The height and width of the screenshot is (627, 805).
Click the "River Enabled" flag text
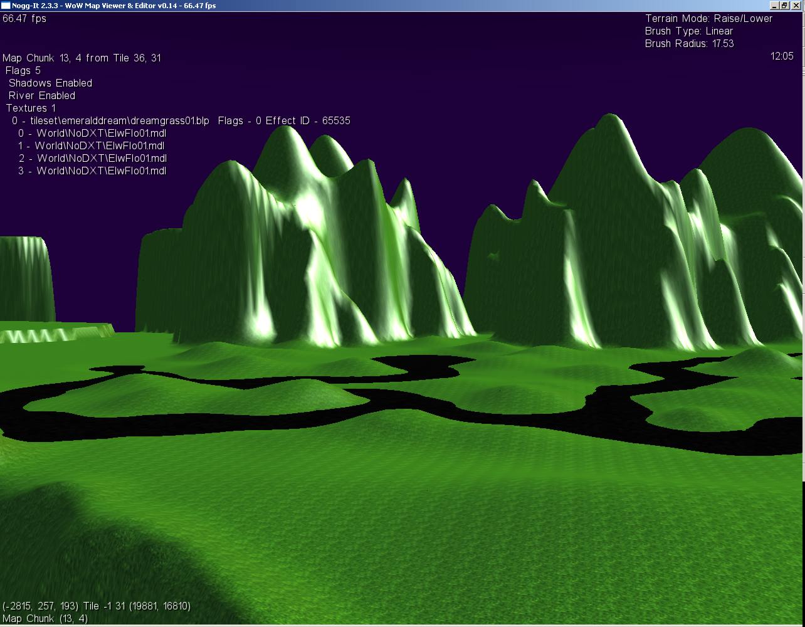click(x=41, y=96)
